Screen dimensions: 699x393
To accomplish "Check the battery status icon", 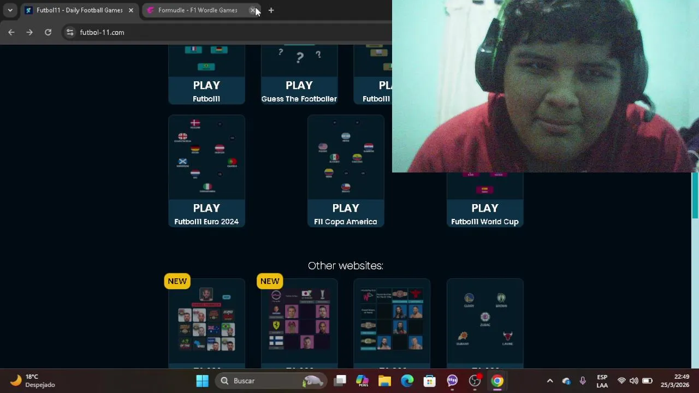I will [647, 381].
